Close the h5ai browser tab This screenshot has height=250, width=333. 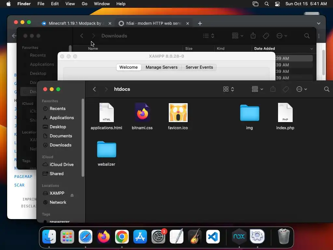point(188,23)
